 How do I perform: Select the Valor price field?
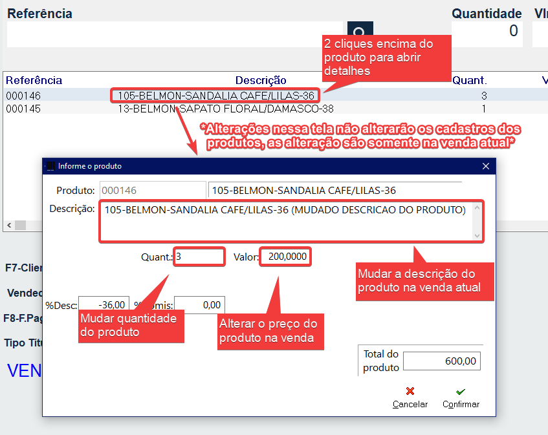coord(285,257)
